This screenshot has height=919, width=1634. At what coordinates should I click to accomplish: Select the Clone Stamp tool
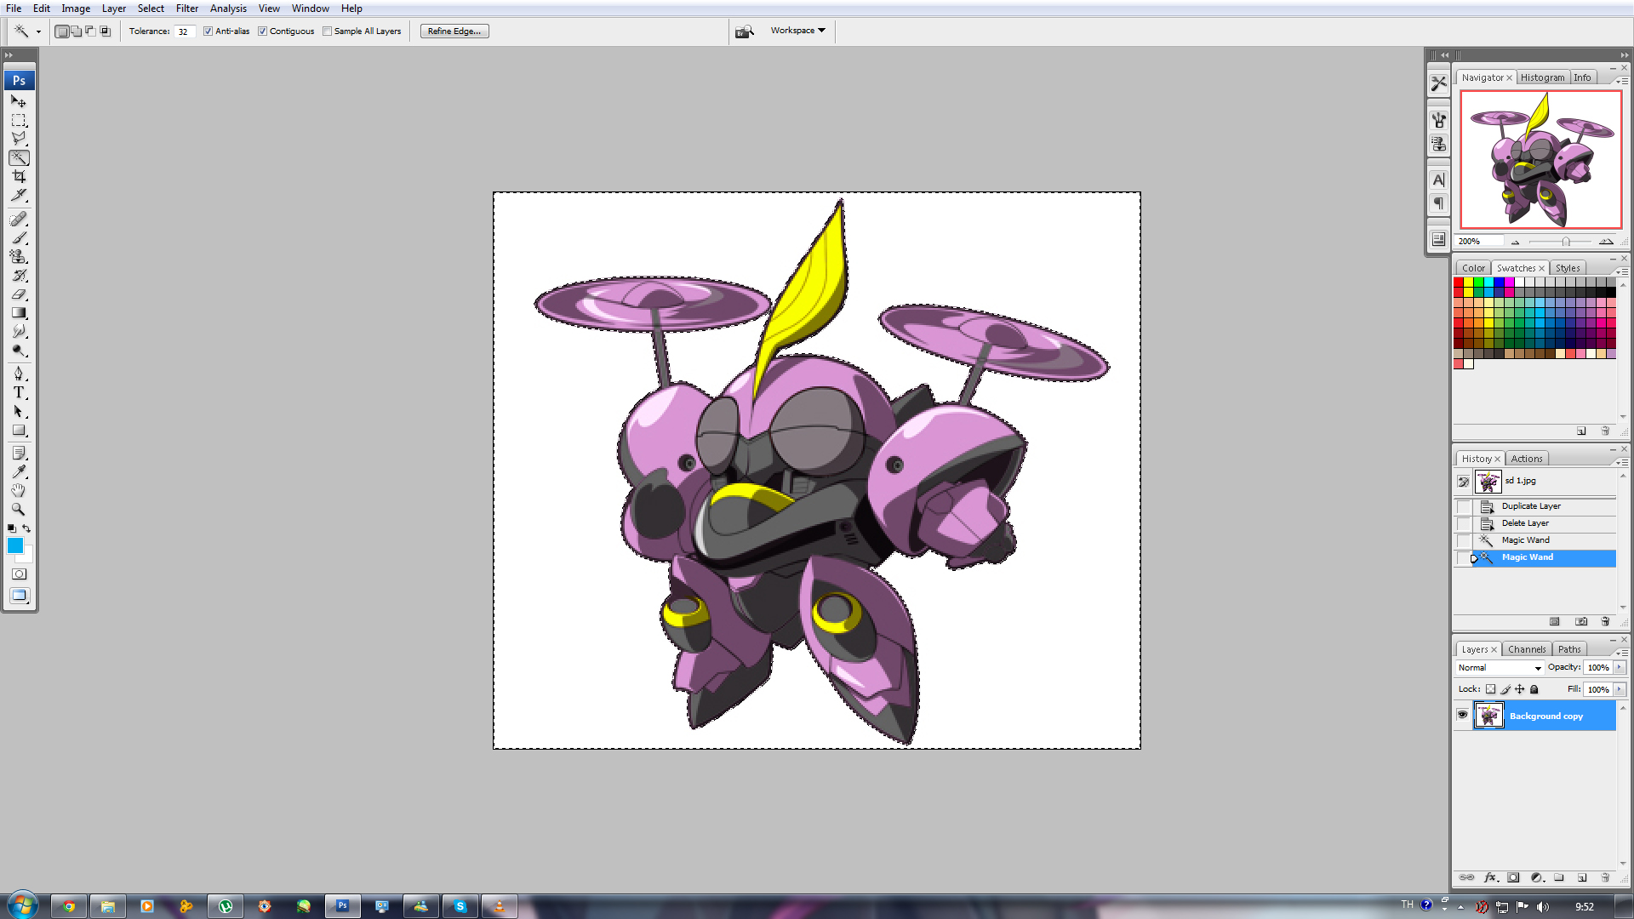(19, 257)
